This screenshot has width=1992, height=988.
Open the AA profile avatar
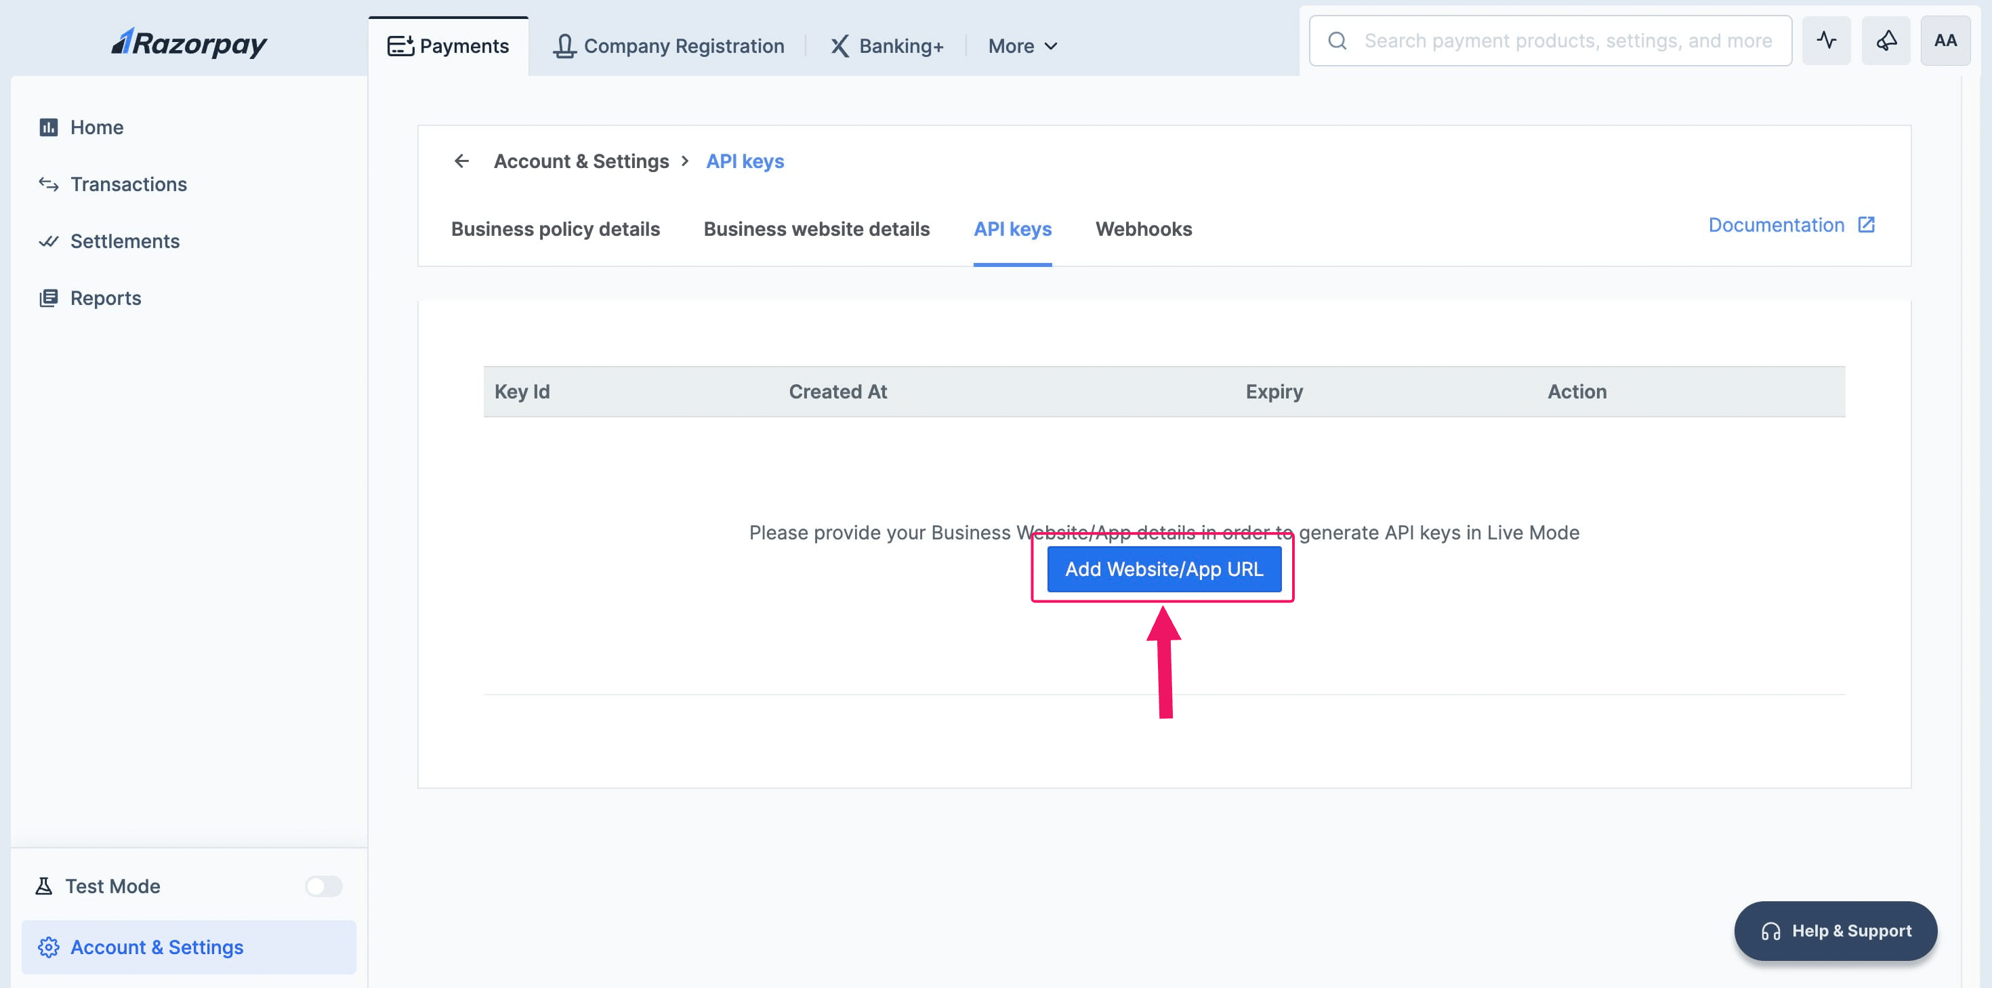tap(1945, 41)
